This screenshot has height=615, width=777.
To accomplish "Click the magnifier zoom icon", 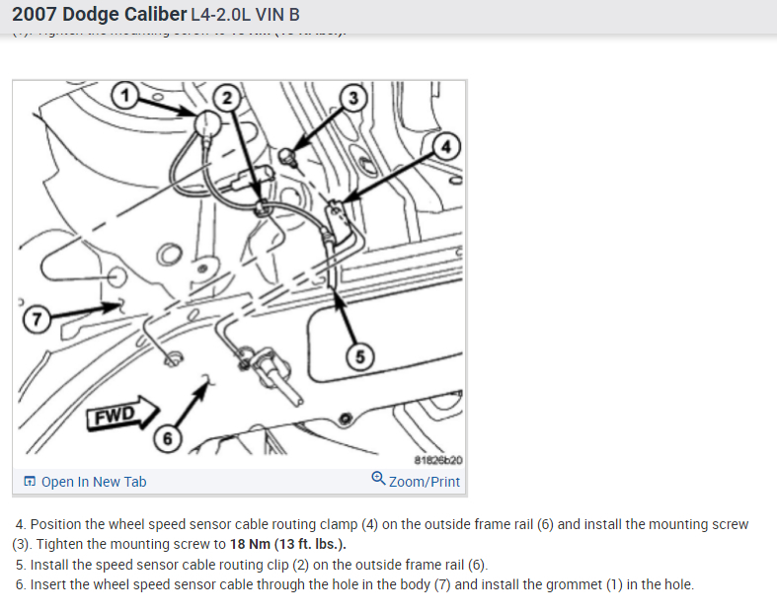I will [x=378, y=478].
